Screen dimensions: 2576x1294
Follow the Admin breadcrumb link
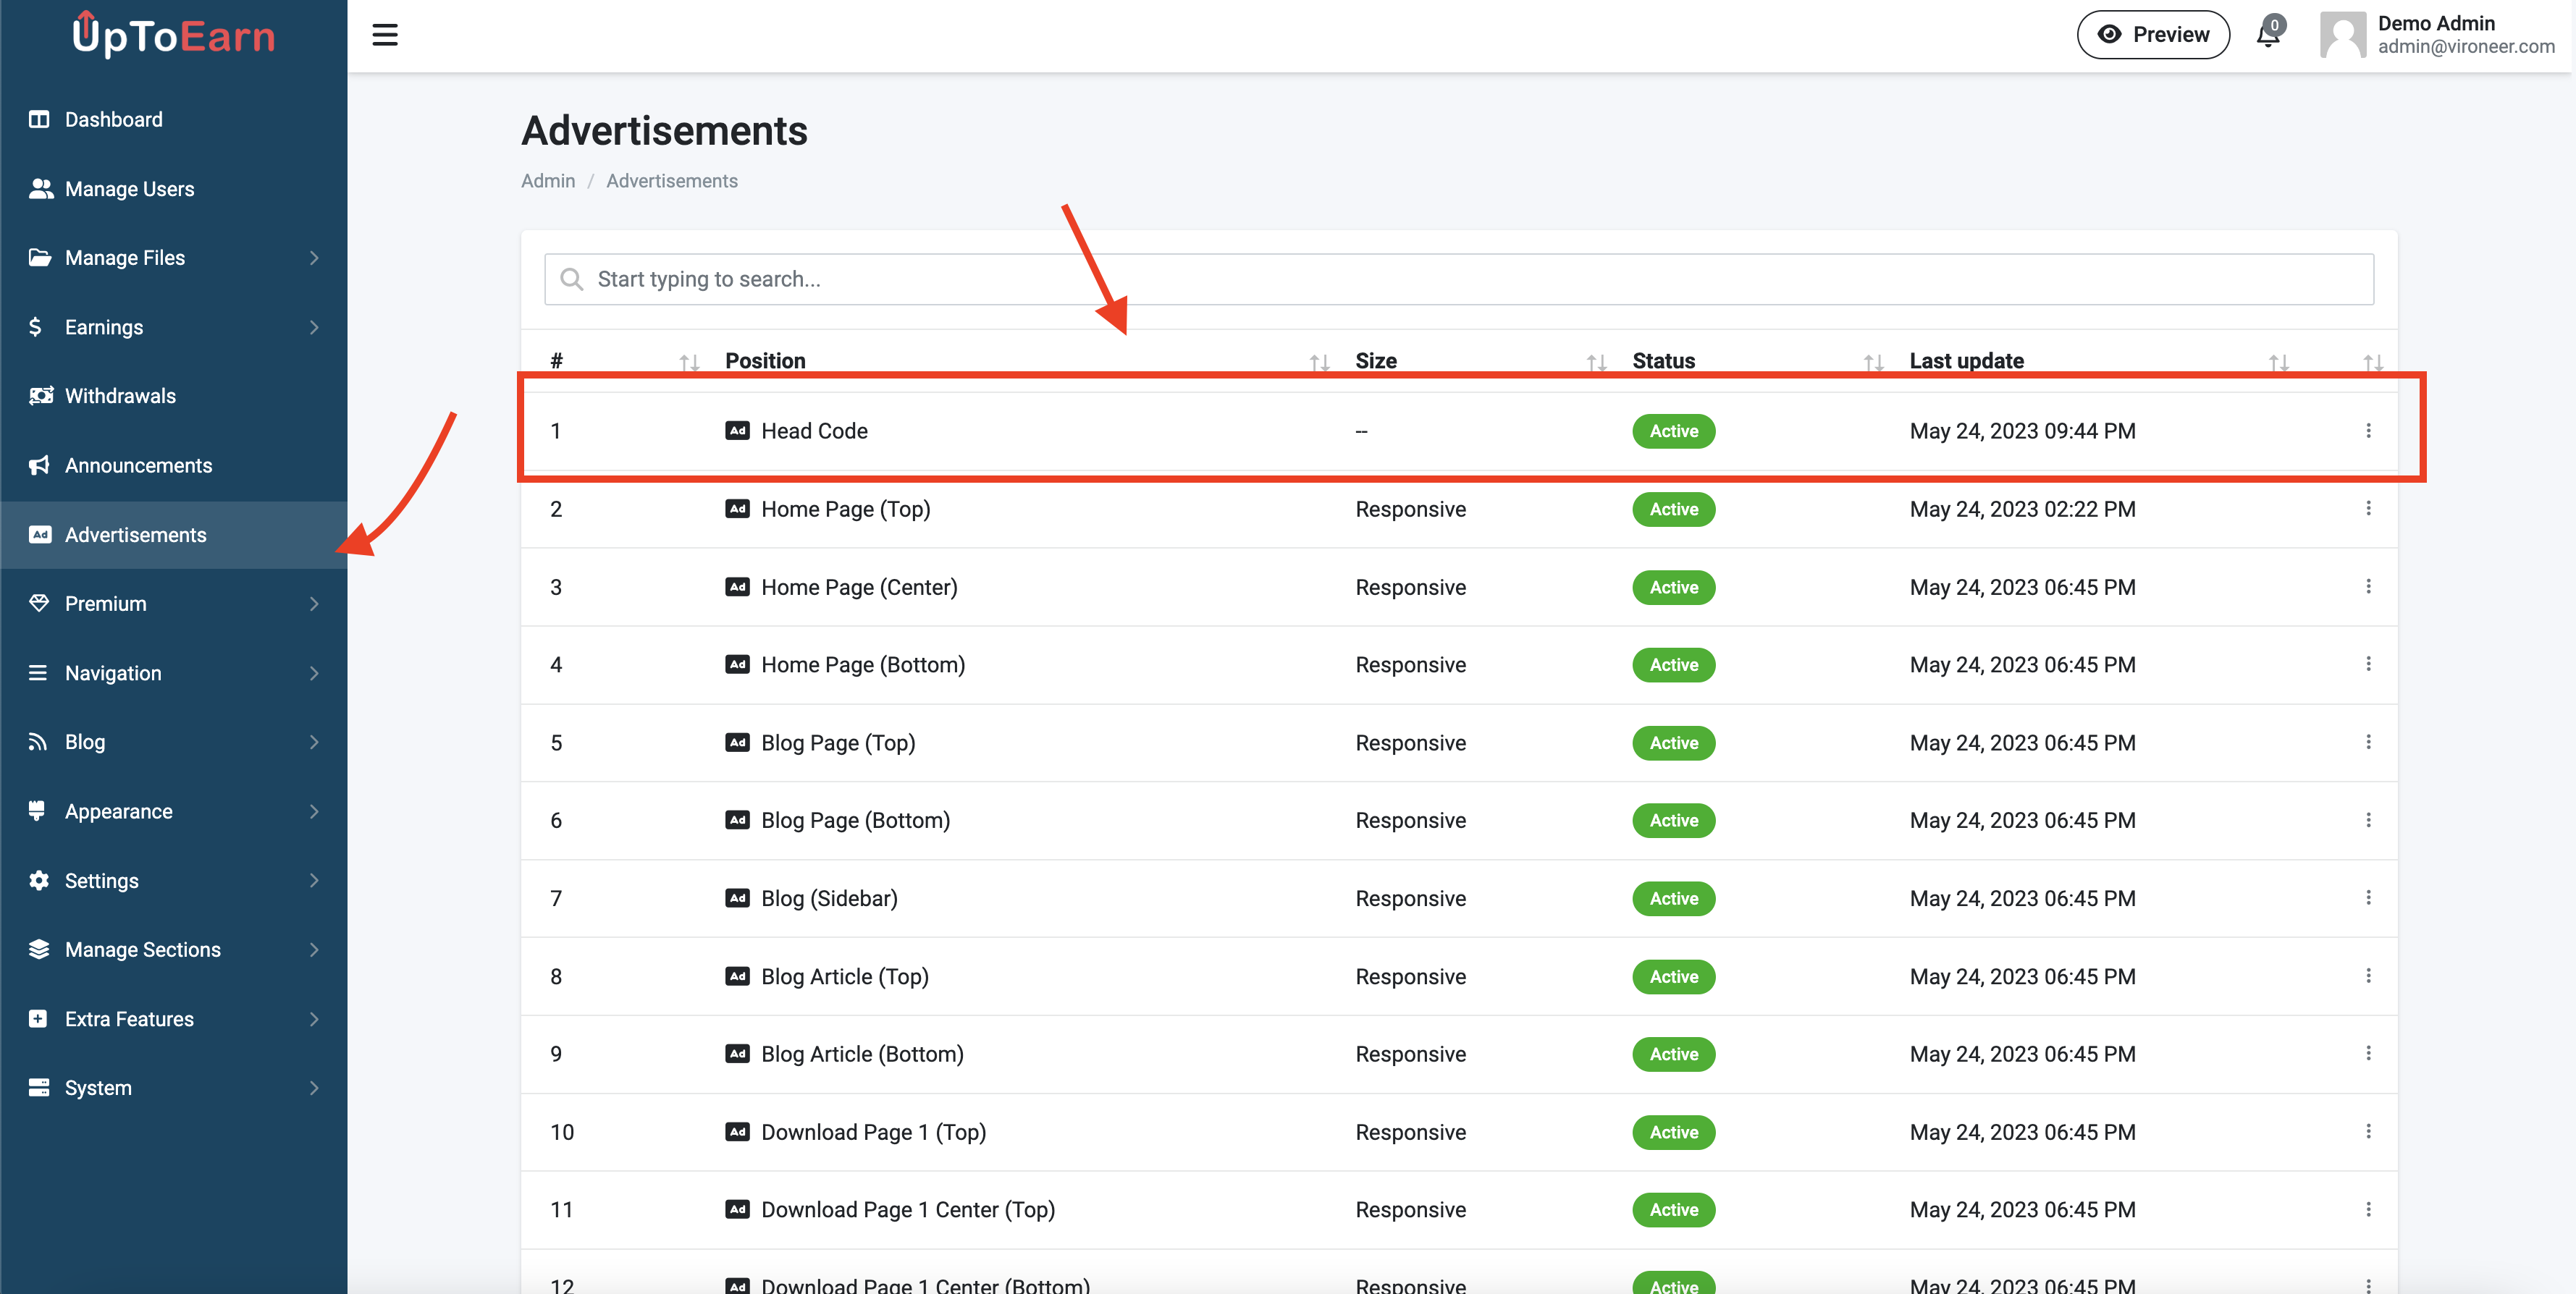pos(547,181)
